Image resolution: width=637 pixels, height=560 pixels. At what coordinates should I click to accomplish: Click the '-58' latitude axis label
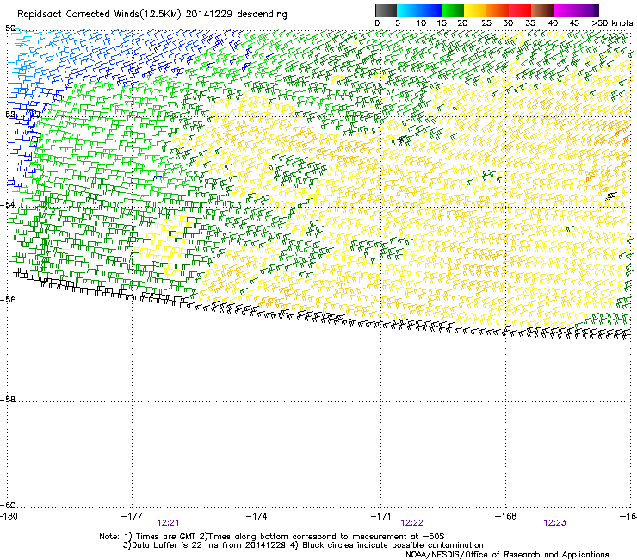click(x=9, y=400)
